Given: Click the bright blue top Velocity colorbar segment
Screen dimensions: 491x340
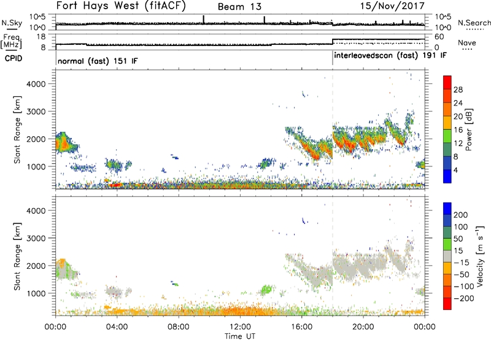Looking at the screenshot, I should coord(447,209).
